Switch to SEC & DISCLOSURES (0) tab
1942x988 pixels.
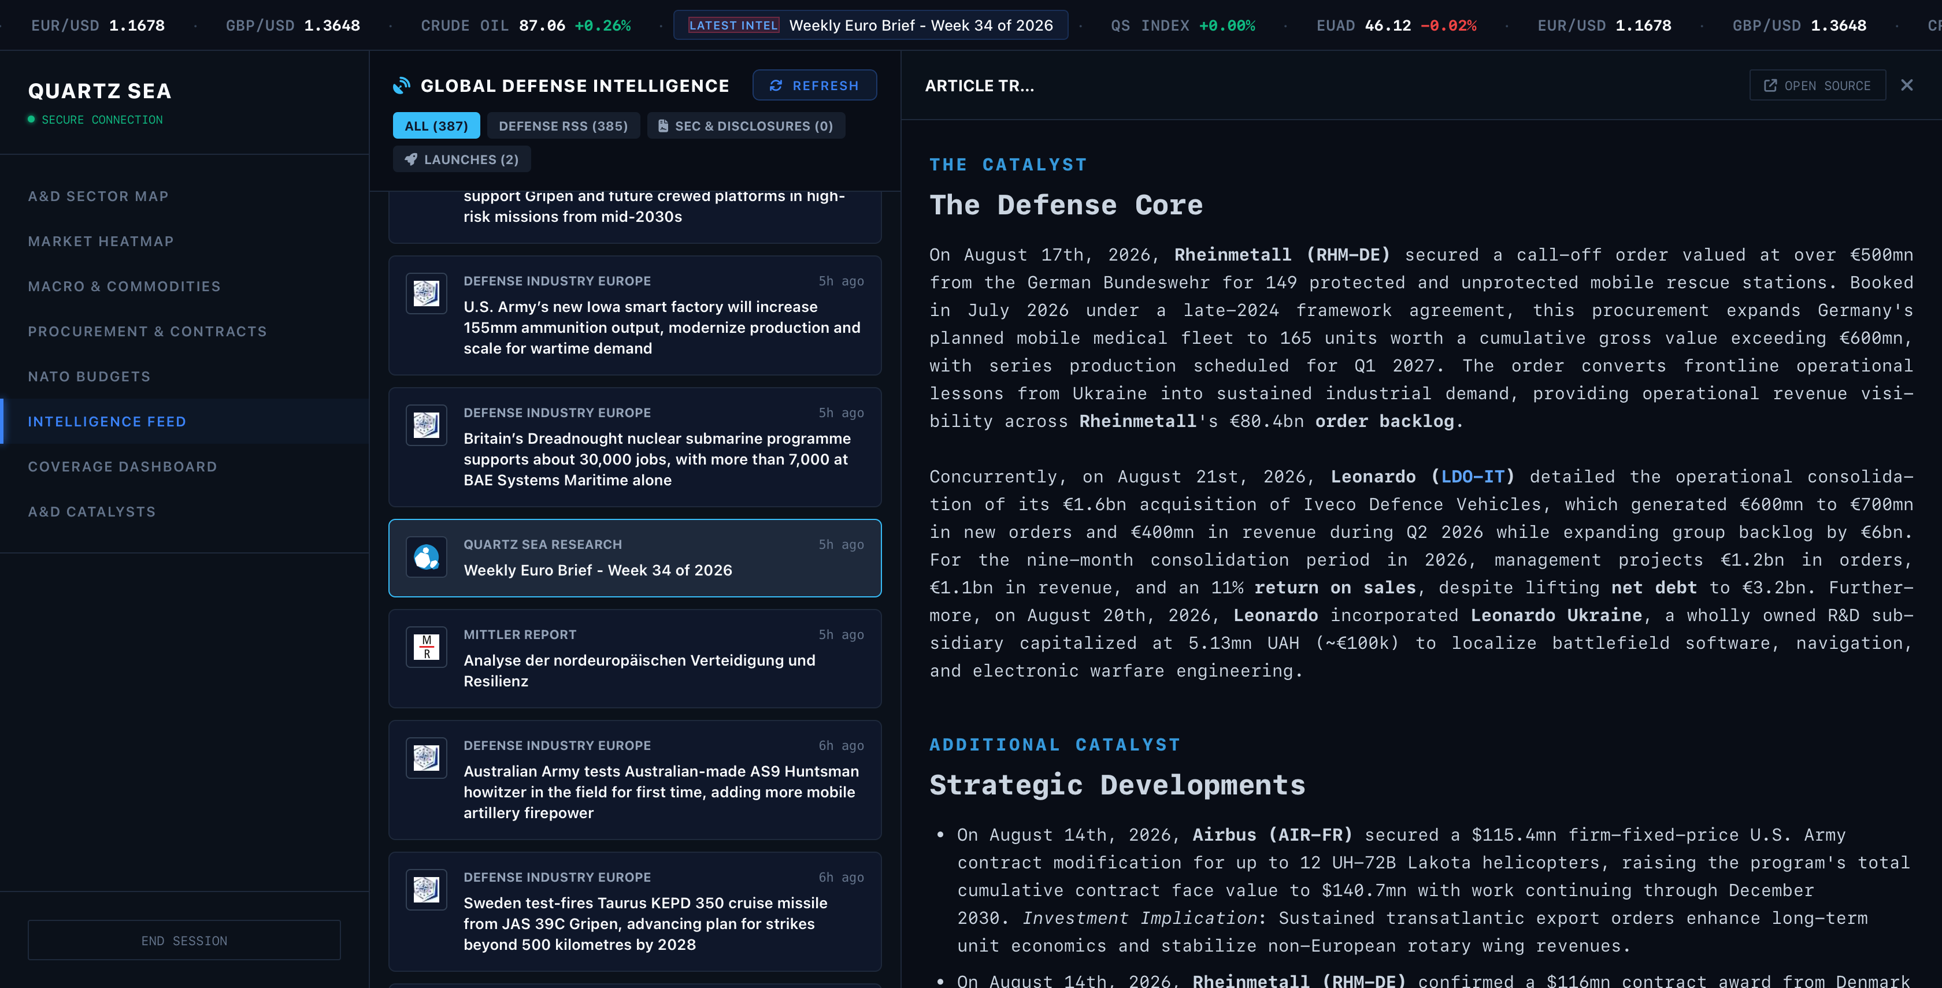746,126
